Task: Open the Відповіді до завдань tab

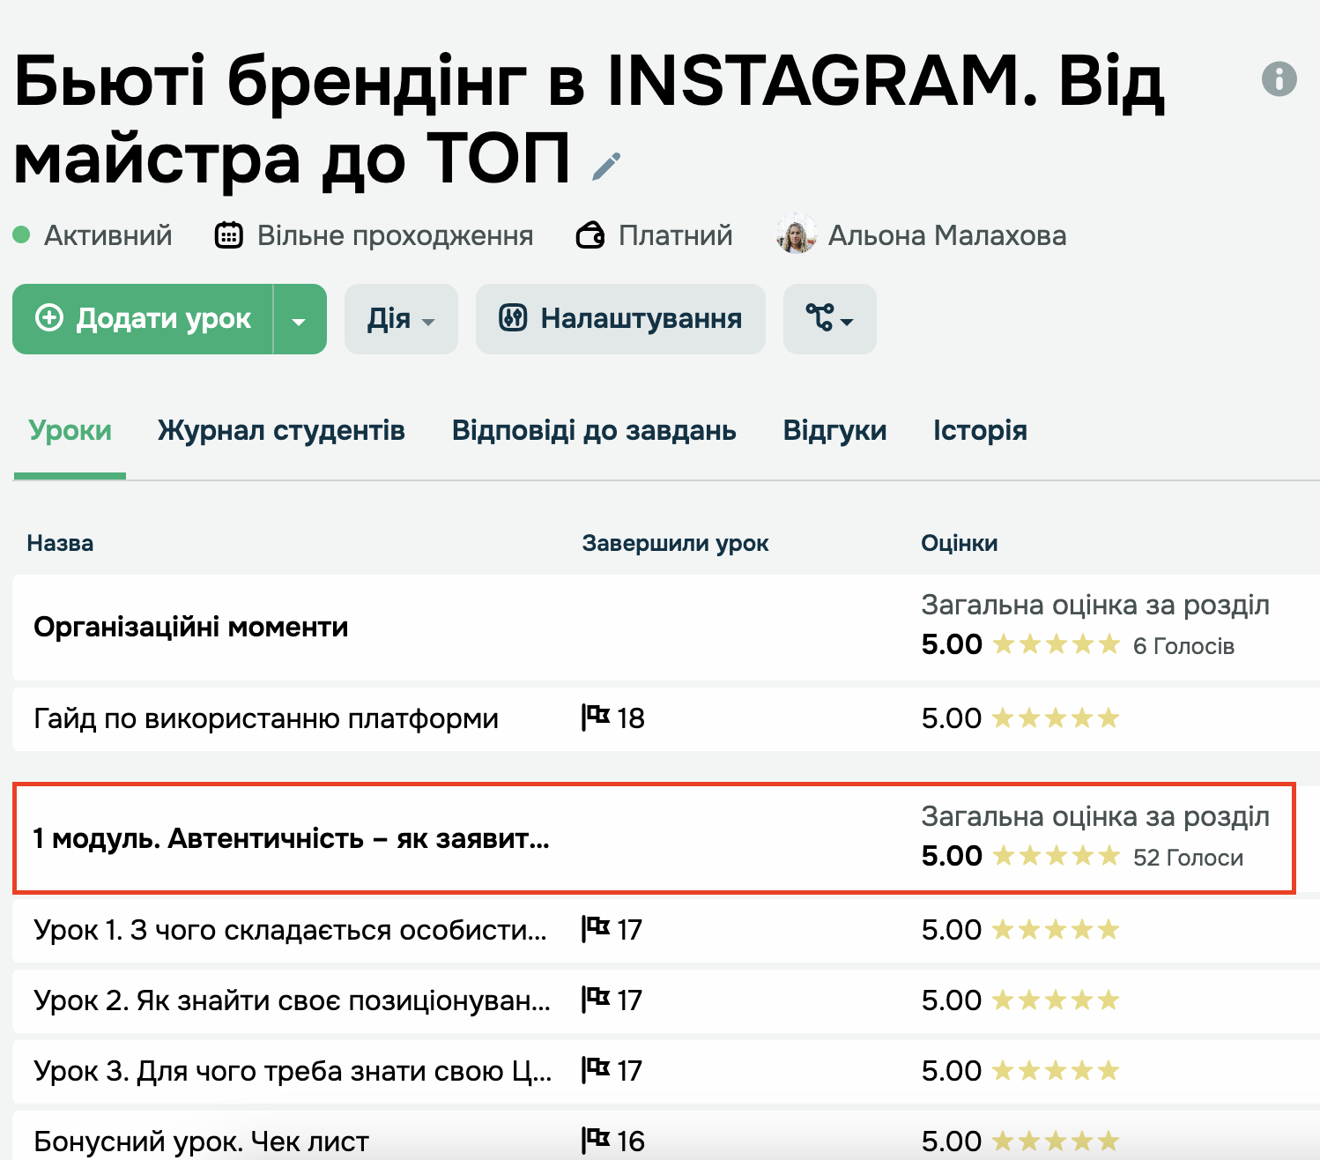Action: [x=594, y=430]
